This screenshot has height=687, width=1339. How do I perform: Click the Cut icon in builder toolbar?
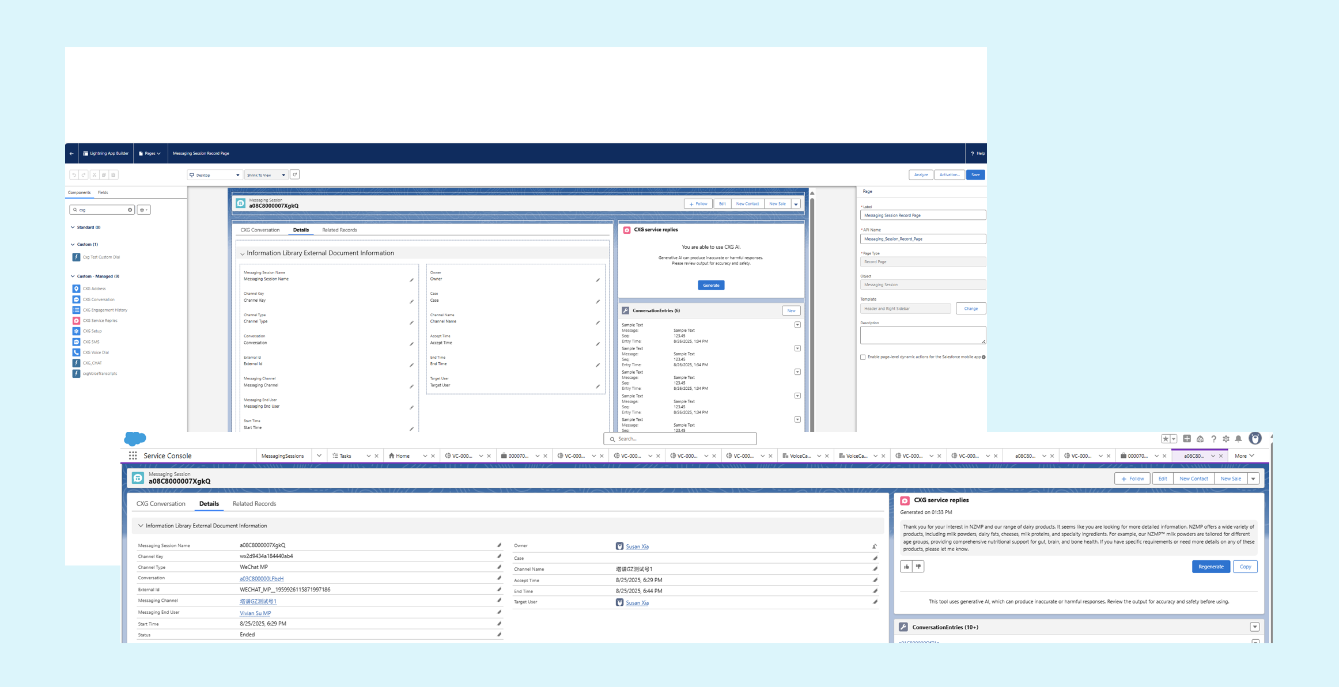94,175
